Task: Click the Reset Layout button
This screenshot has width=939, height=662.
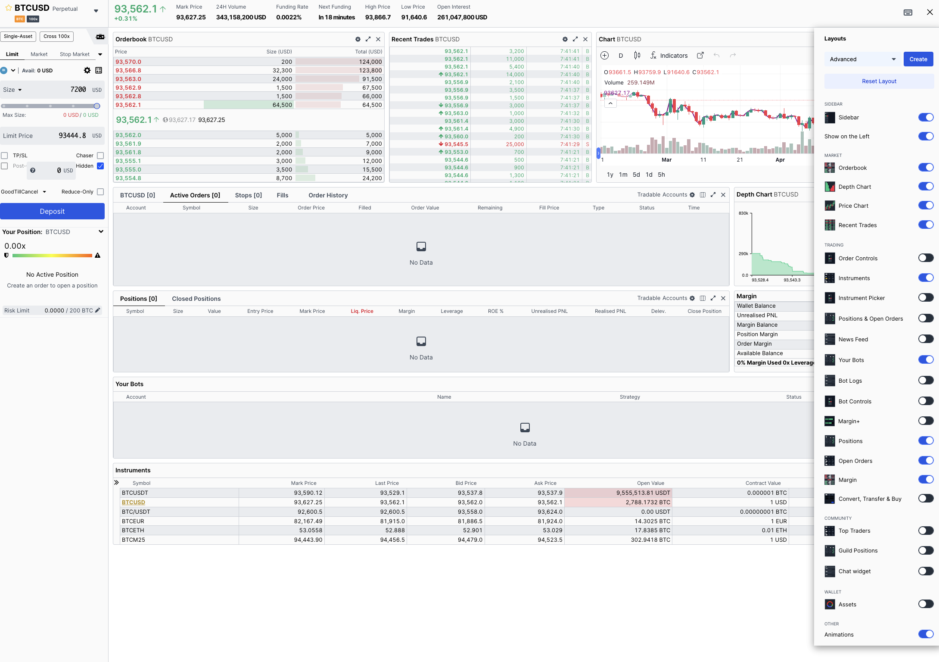Action: [x=879, y=81]
